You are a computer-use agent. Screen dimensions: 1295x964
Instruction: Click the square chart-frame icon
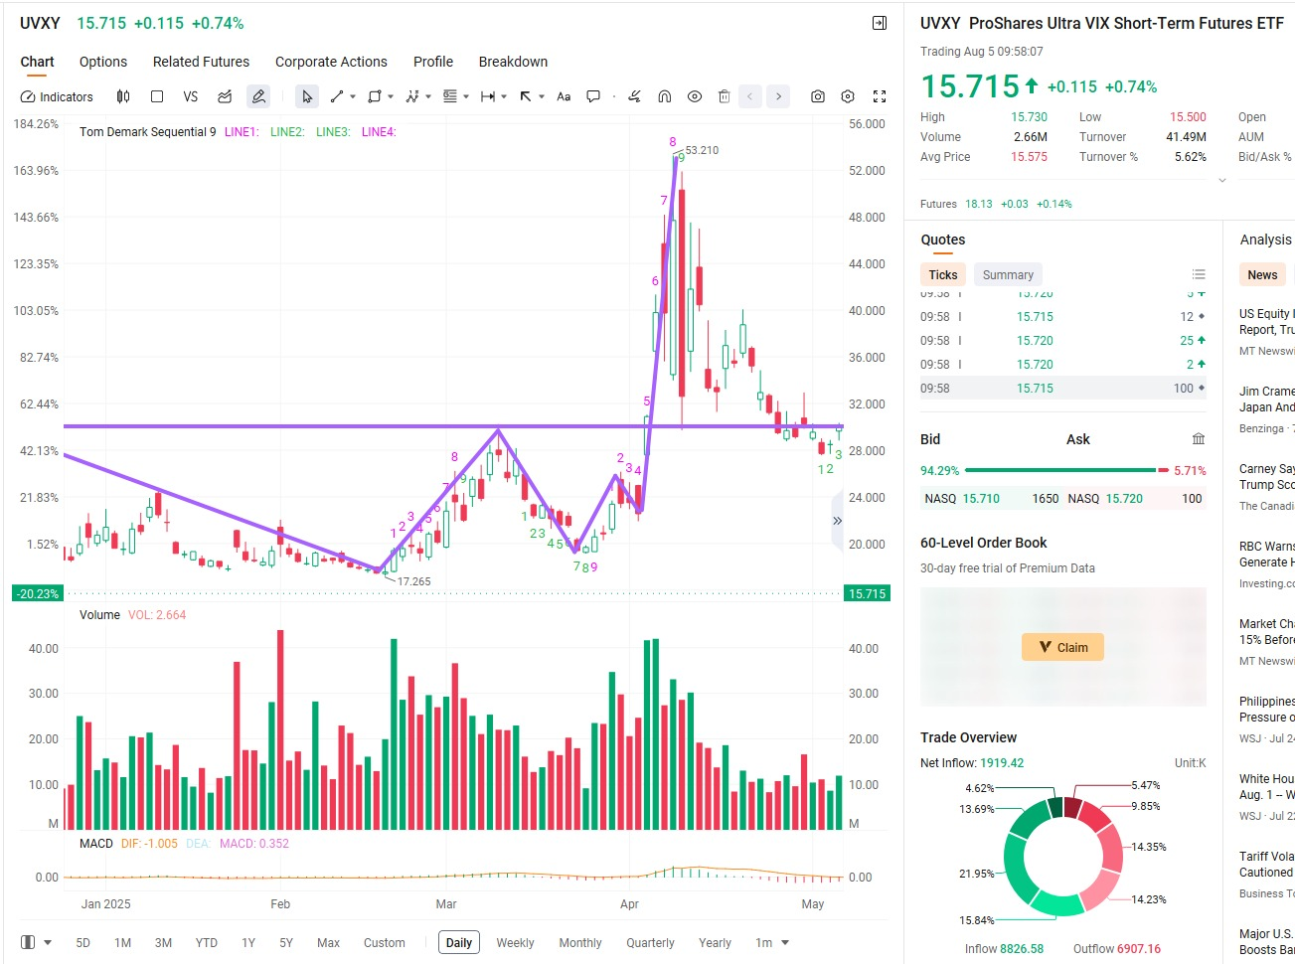(x=157, y=96)
